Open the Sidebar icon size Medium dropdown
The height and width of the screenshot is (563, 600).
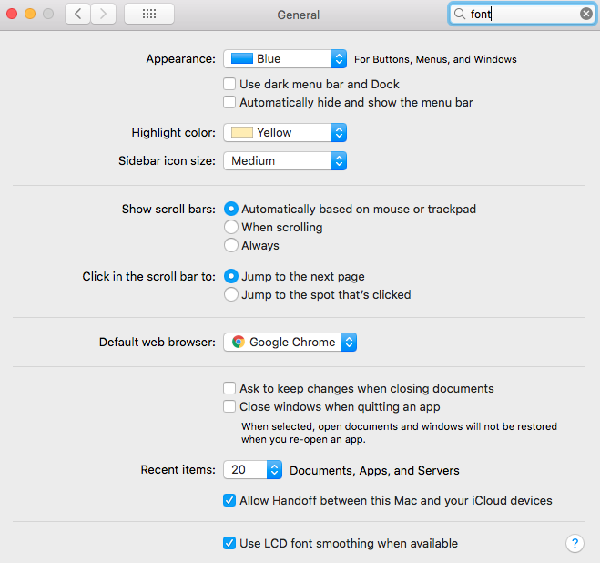click(285, 161)
